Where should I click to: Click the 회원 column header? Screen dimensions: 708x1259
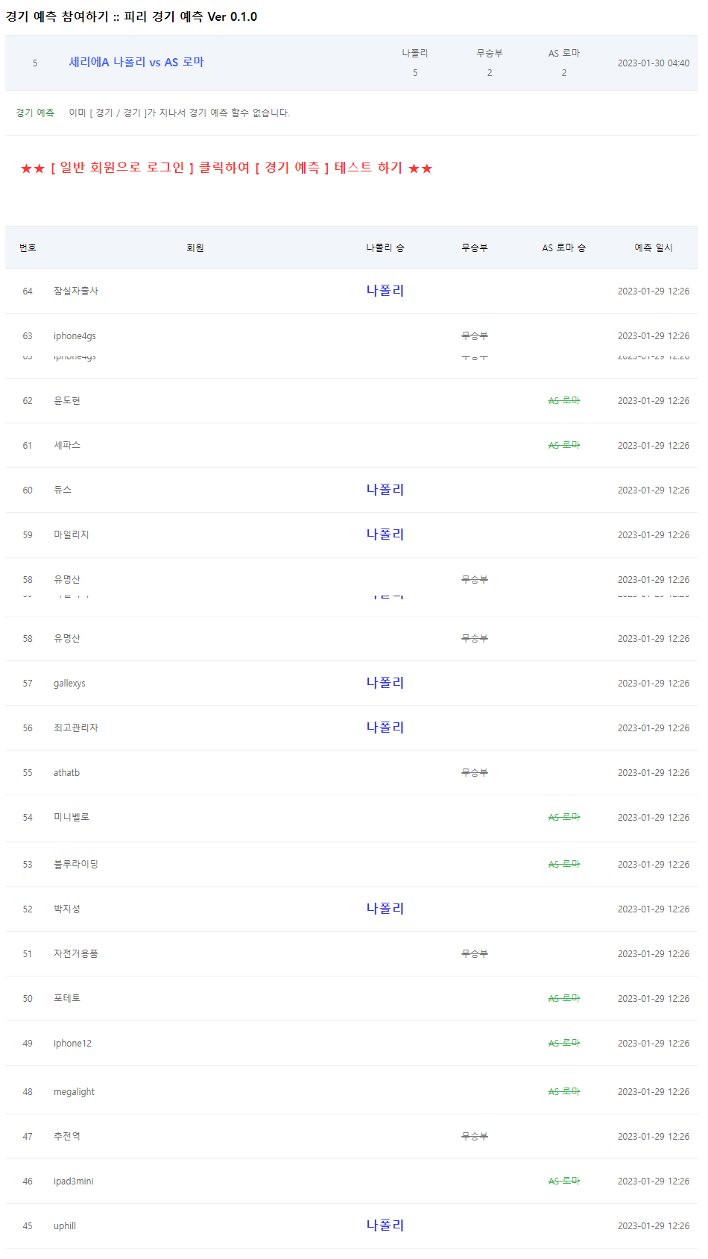pos(195,247)
